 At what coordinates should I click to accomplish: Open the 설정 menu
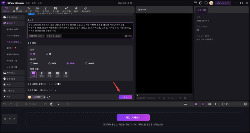pos(34,3)
